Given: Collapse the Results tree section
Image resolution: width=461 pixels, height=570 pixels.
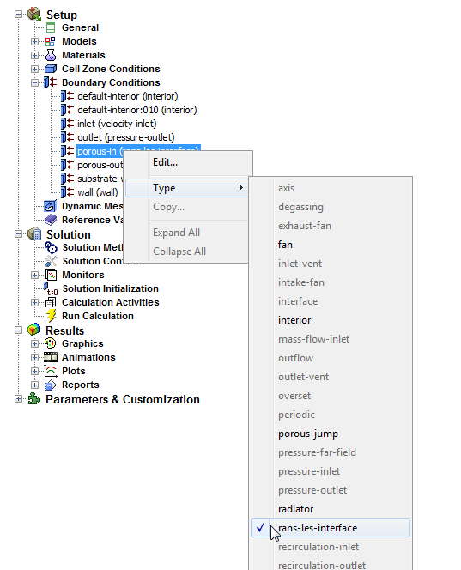Looking at the screenshot, I should pos(18,330).
